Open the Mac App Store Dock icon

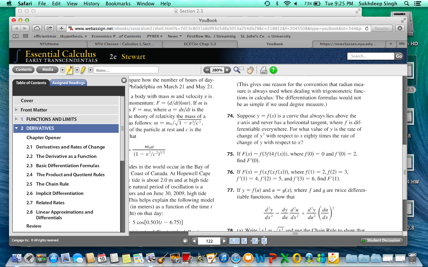tap(53, 258)
